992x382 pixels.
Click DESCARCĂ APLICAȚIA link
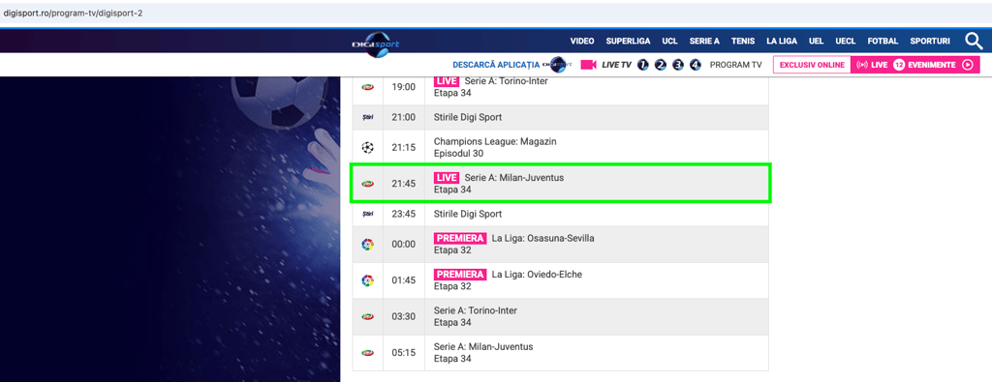point(496,65)
